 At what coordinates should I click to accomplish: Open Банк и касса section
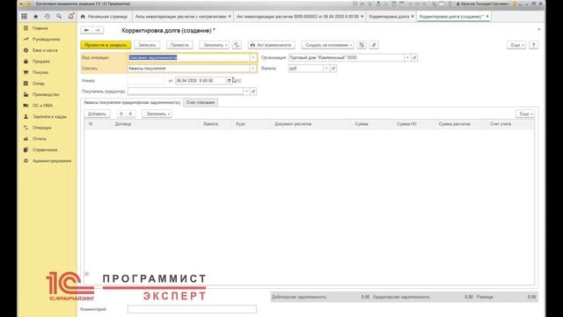[x=45, y=50]
